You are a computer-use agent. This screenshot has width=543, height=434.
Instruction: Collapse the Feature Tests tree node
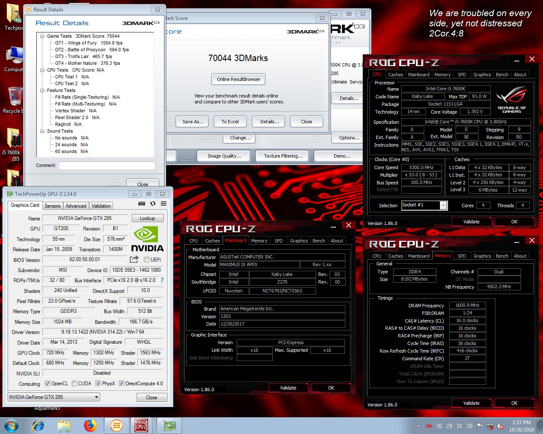click(x=42, y=90)
